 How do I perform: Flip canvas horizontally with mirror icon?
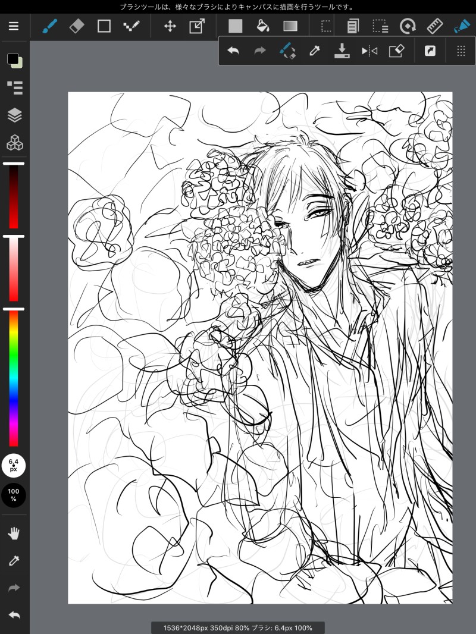click(x=369, y=51)
